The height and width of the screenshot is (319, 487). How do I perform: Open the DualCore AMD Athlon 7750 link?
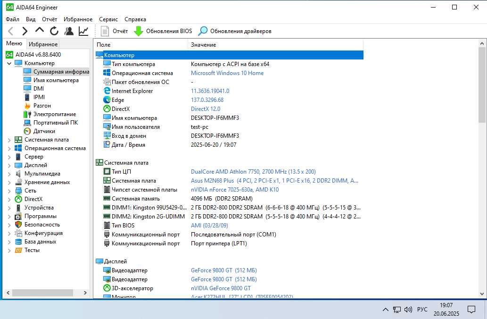click(x=253, y=172)
